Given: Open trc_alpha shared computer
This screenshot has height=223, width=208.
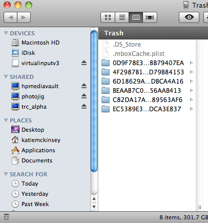Looking at the screenshot, I should pos(29,107).
